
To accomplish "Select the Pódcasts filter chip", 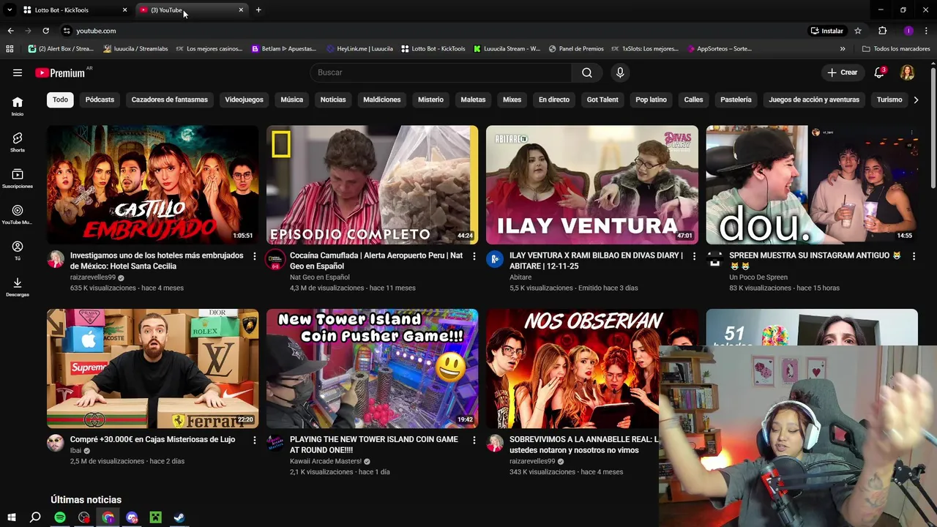I will 100,100.
